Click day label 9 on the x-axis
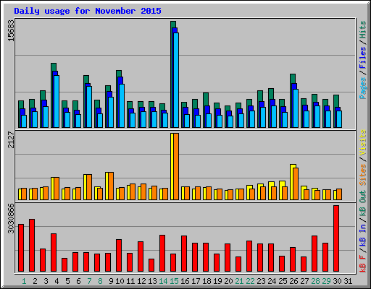 111,281
